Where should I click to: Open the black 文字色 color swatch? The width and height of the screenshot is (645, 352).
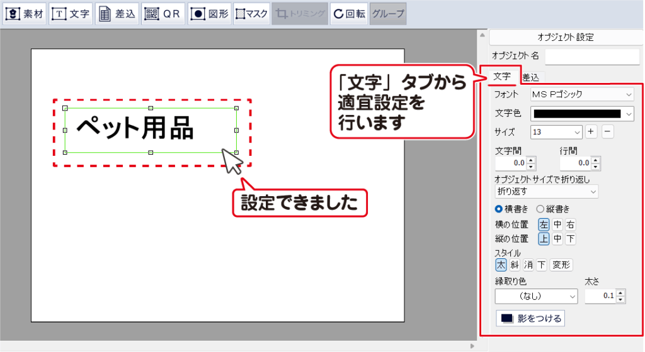[581, 114]
